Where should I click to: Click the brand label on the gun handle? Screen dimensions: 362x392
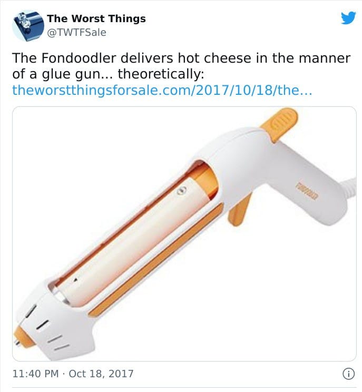pos(307,192)
